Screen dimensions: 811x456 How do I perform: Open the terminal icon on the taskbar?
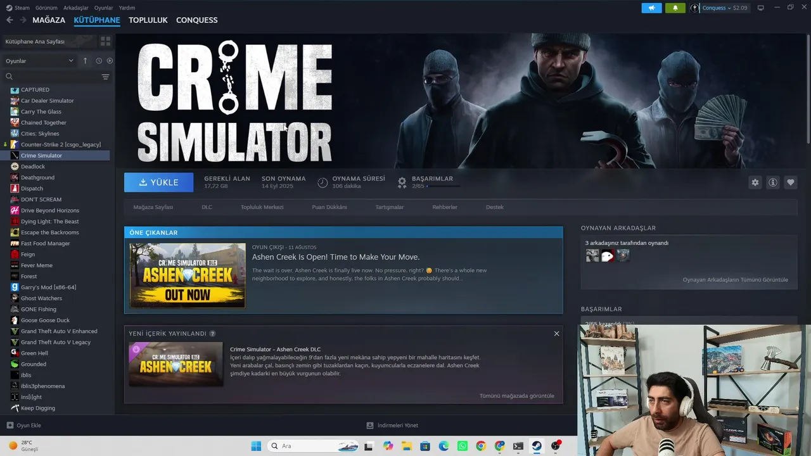click(518, 446)
